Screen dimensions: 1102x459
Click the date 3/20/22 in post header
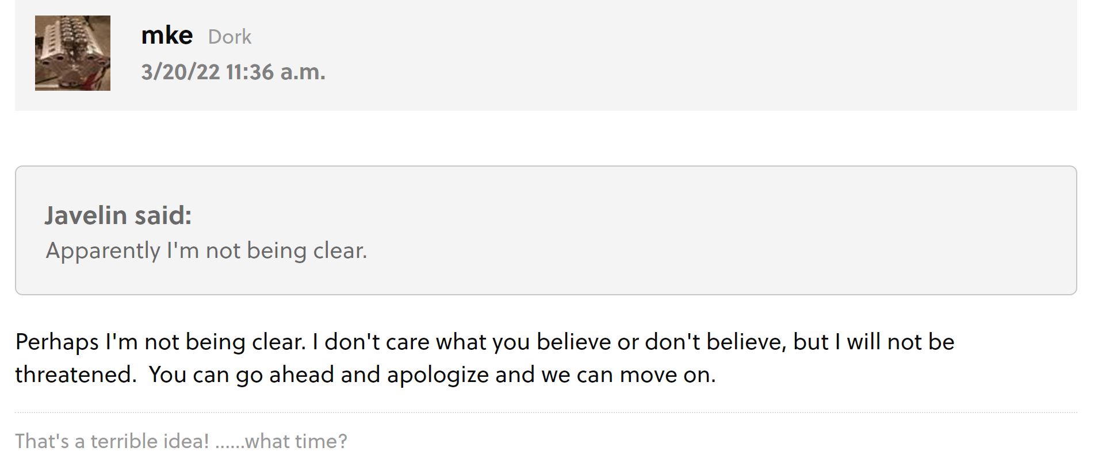point(181,72)
